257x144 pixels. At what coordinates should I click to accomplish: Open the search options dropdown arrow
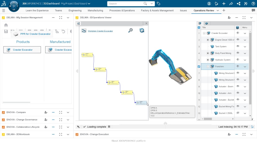[x=152, y=3]
